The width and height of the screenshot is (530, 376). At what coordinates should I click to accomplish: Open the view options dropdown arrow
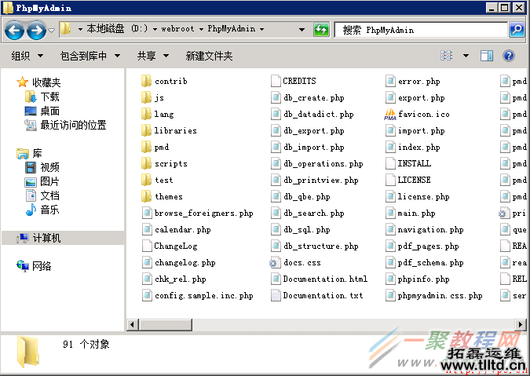(466, 56)
